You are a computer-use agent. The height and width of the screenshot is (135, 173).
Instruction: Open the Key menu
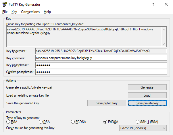pyautogui.click(x=14, y=12)
